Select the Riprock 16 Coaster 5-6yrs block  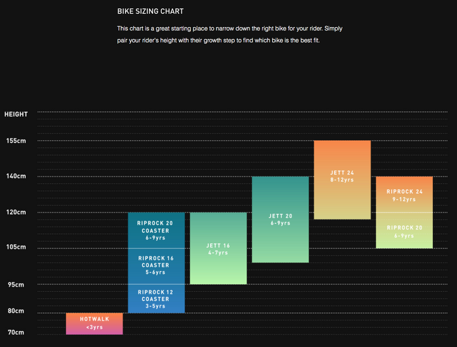tap(156, 266)
